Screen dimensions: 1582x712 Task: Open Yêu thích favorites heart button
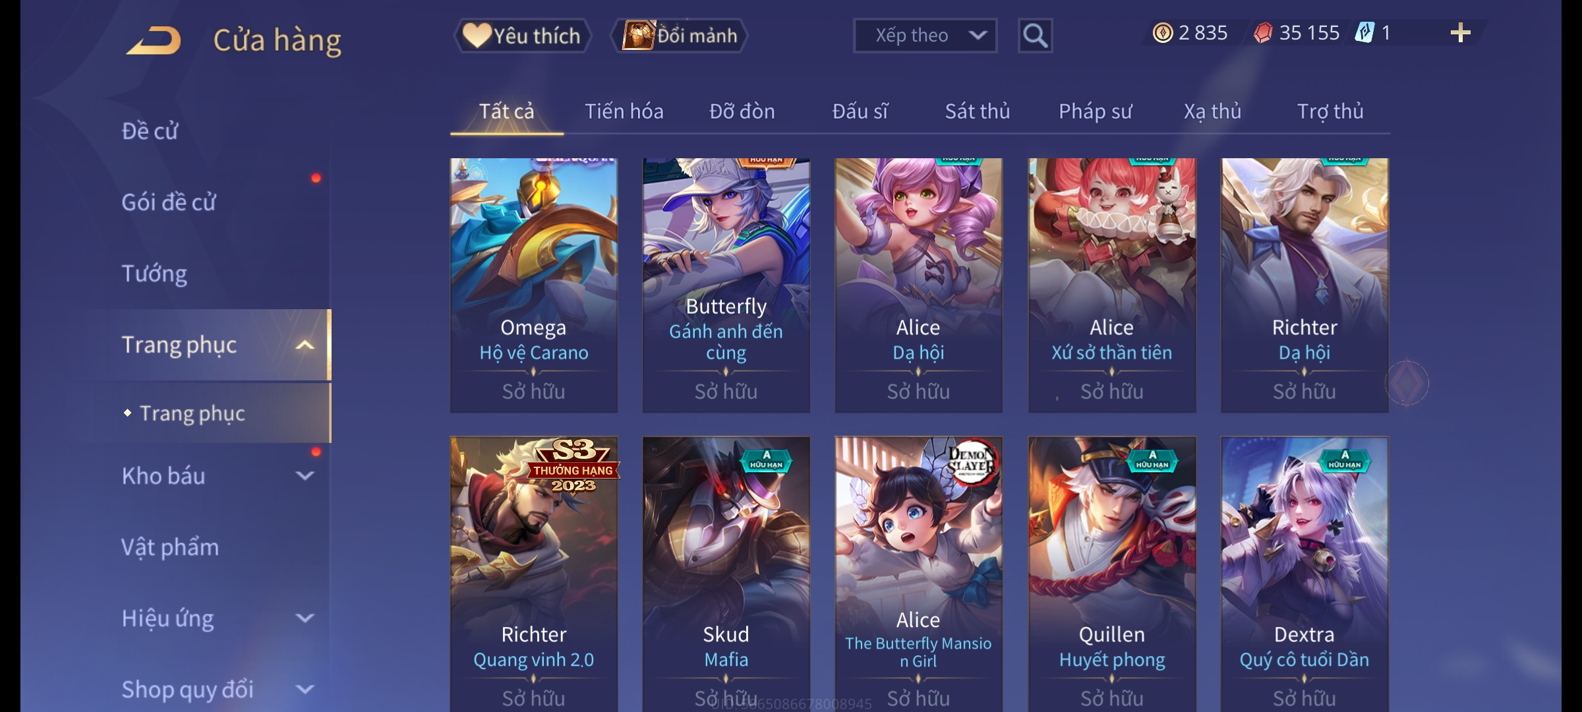pyautogui.click(x=522, y=36)
